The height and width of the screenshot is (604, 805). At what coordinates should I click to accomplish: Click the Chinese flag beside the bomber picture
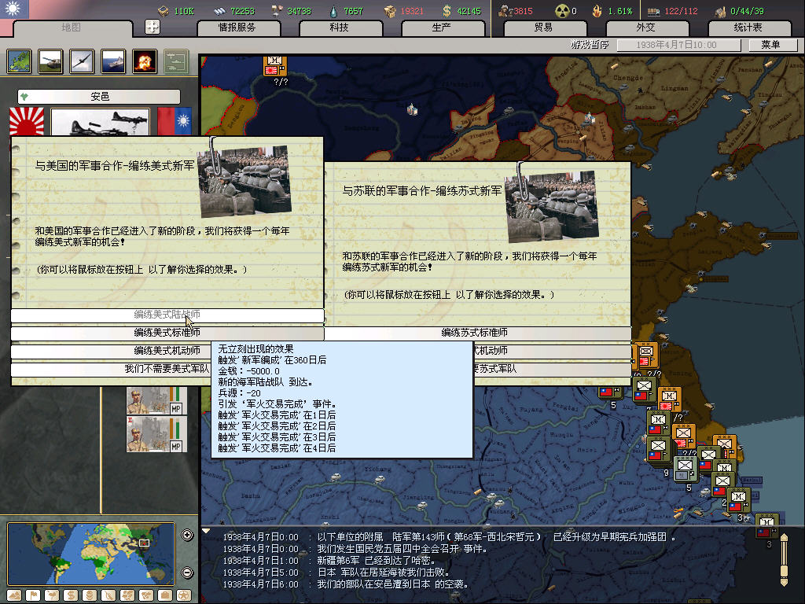coord(175,121)
